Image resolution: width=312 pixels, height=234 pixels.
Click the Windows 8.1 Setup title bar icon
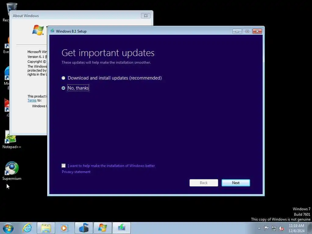click(x=52, y=31)
